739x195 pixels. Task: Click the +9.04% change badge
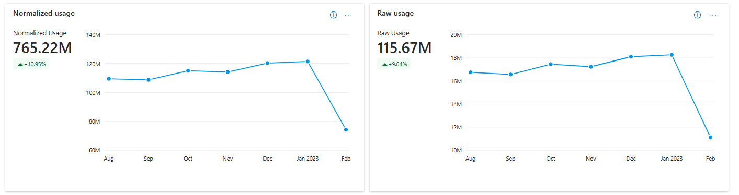click(394, 64)
